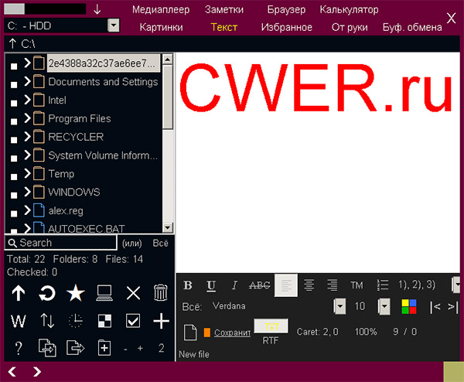Insert TM symbol

coord(357,285)
